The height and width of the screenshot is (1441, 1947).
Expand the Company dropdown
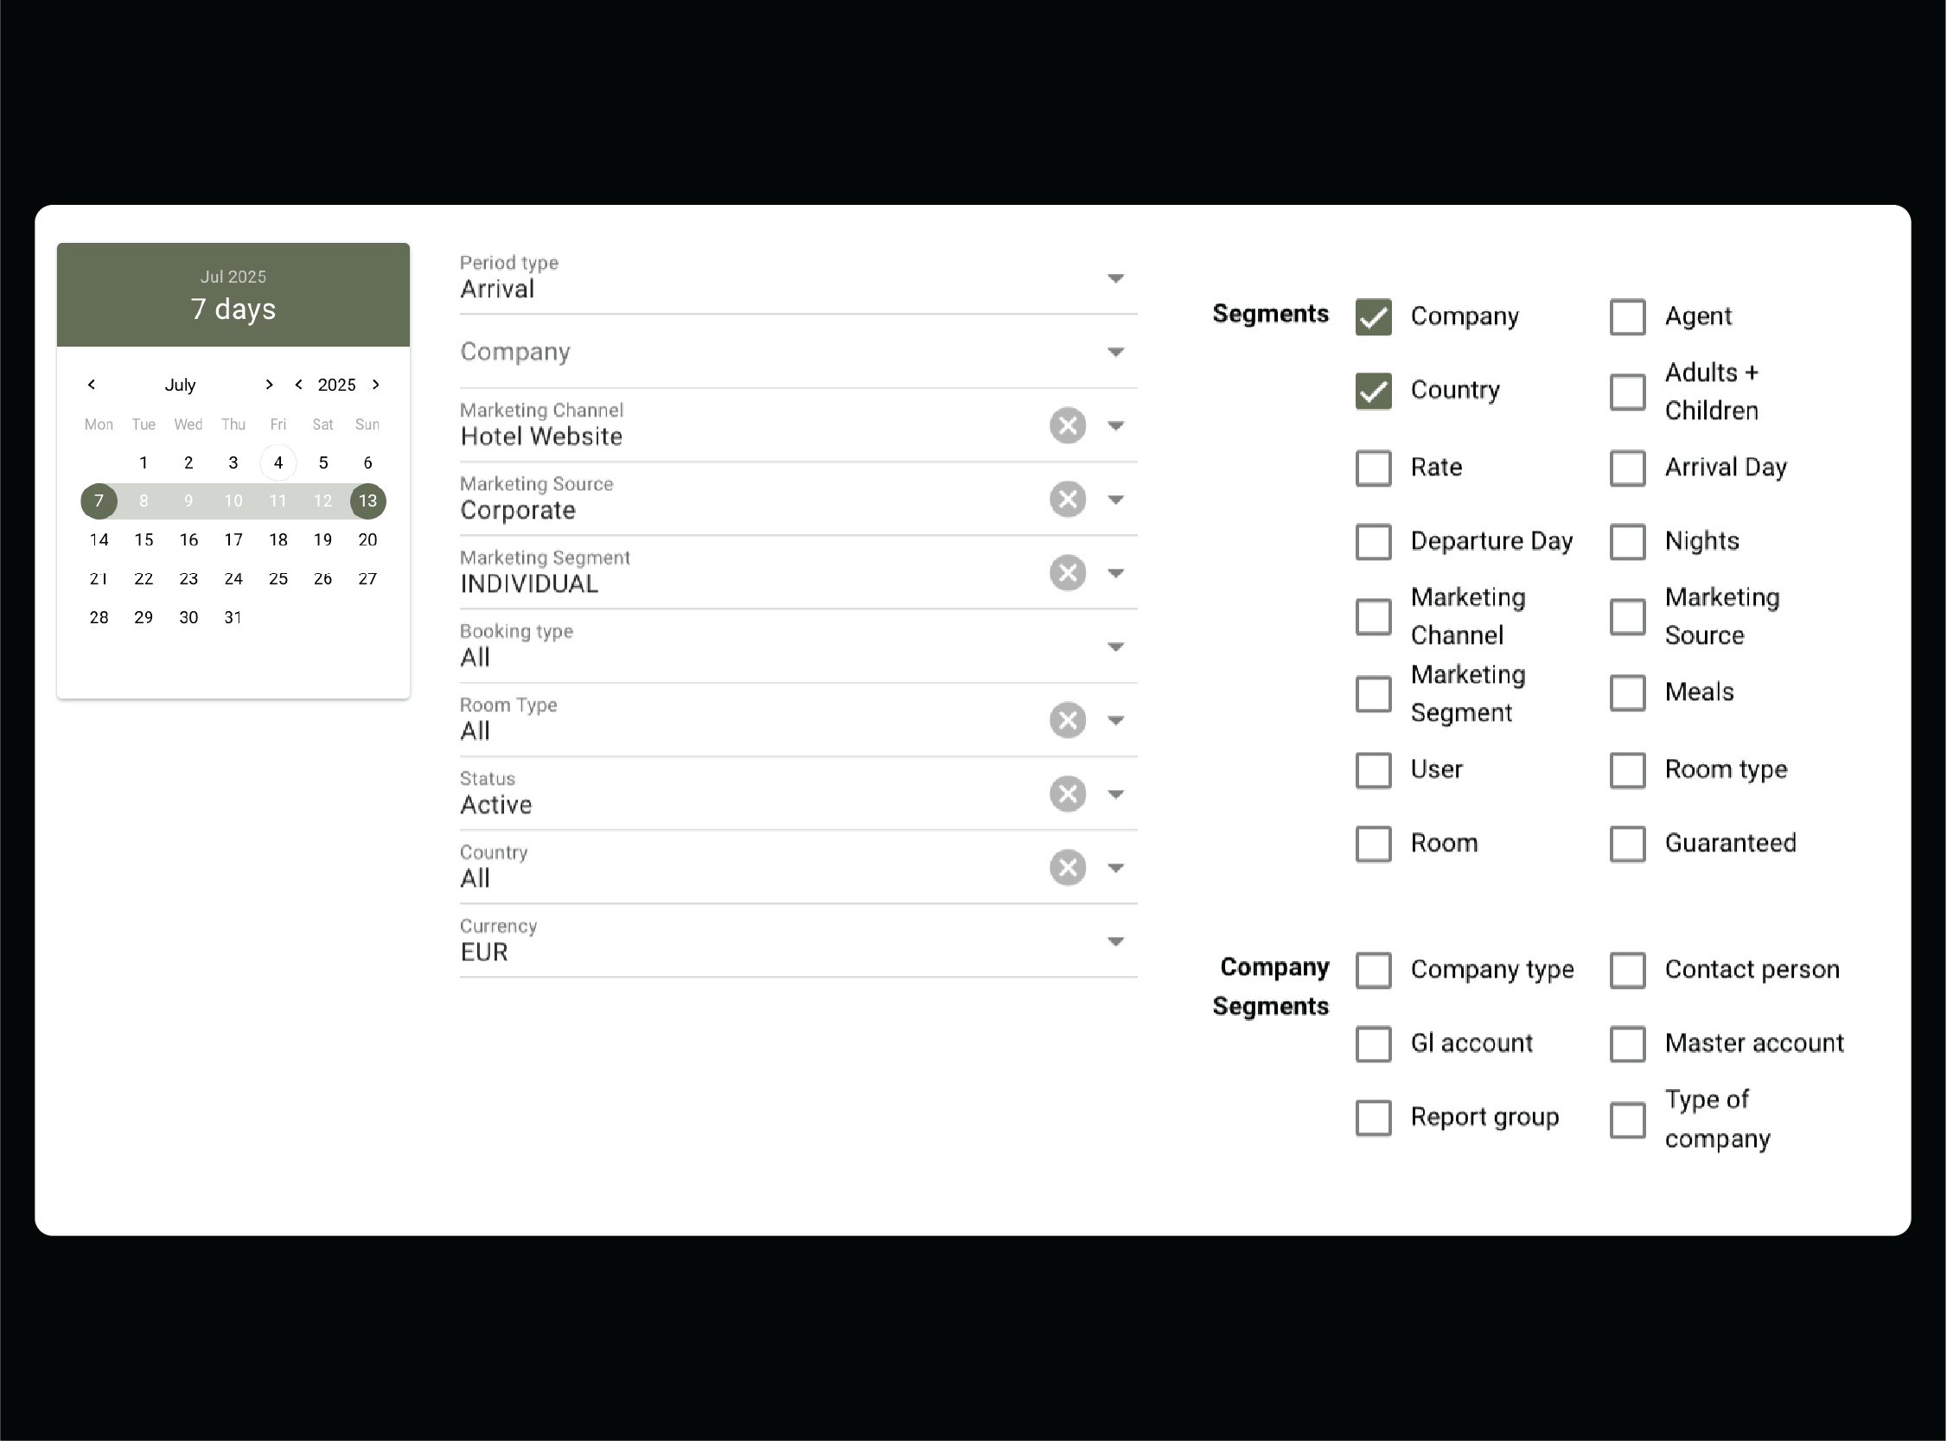coord(1114,353)
